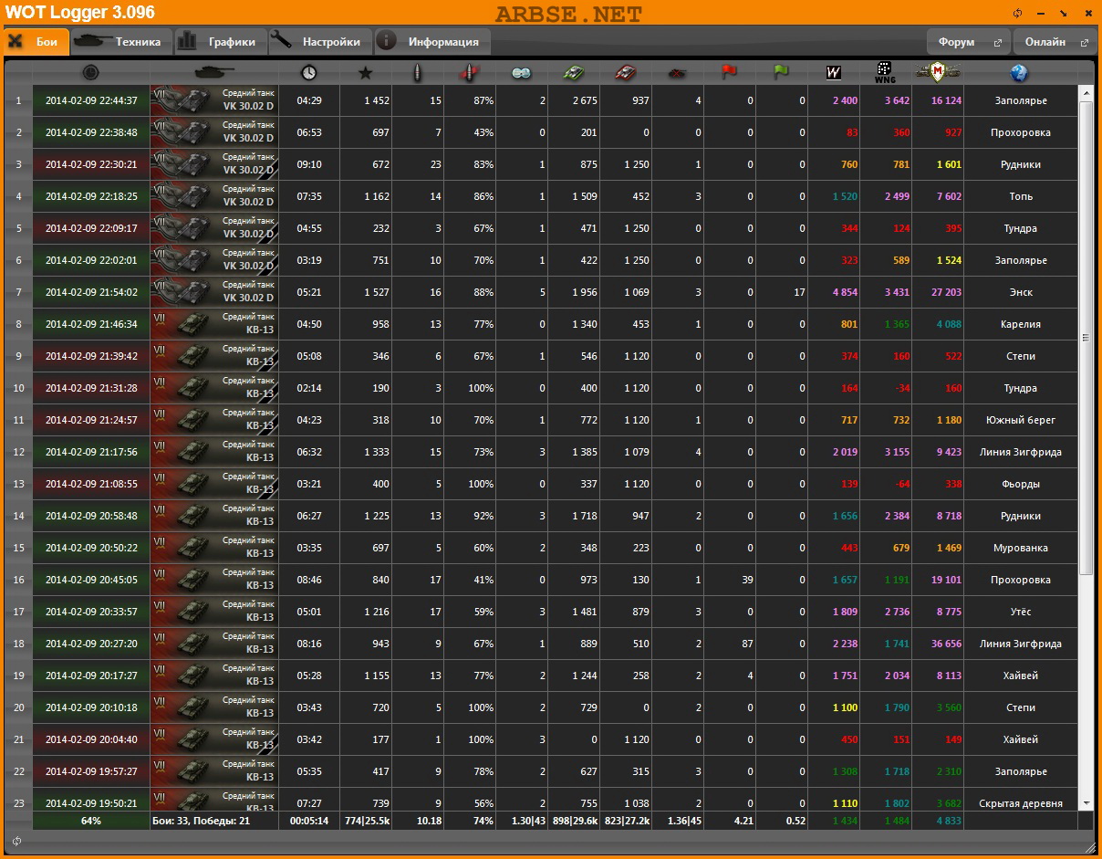Sort by green flag defense points icon
Viewport: 1102px width, 859px height.
(781, 72)
